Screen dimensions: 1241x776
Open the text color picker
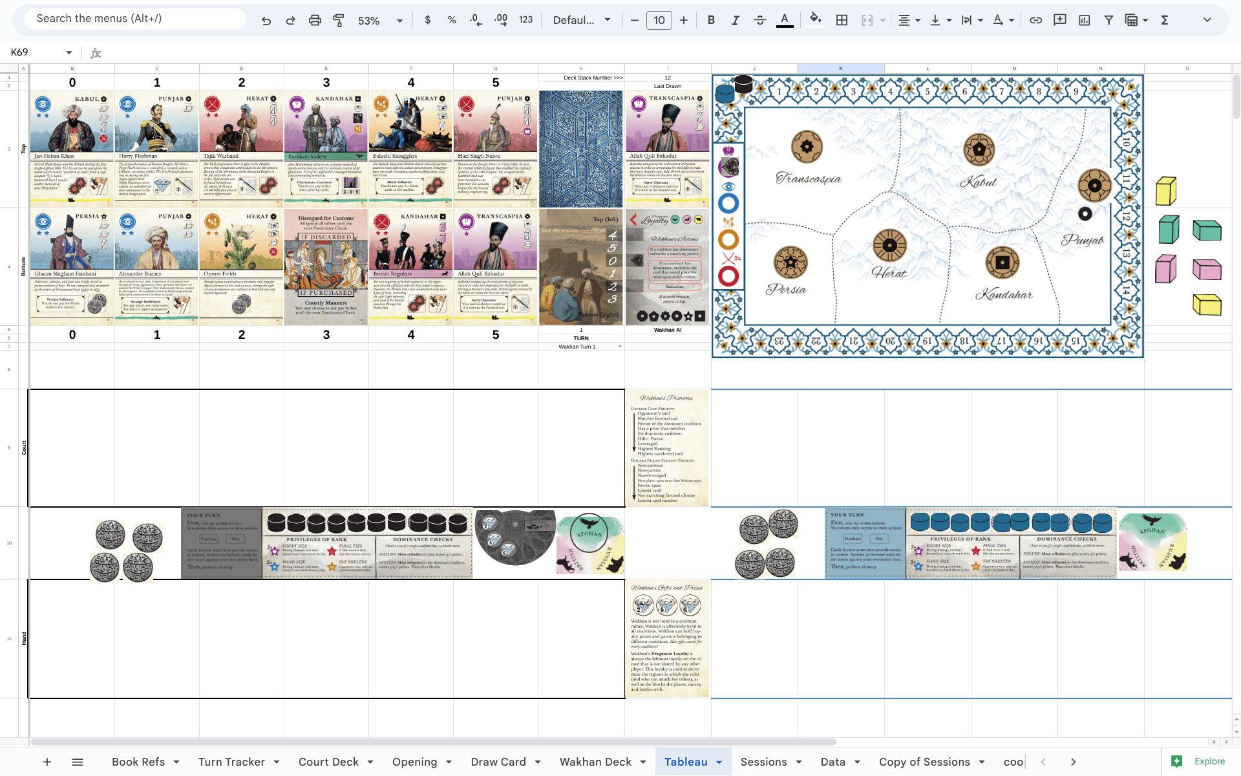click(784, 20)
